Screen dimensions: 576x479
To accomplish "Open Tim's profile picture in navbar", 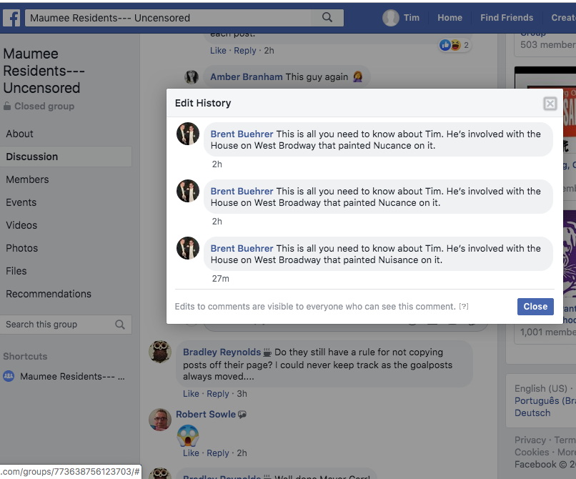I will point(391,18).
